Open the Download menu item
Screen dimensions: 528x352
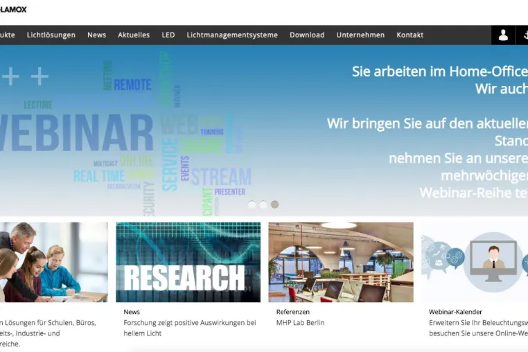click(x=307, y=35)
